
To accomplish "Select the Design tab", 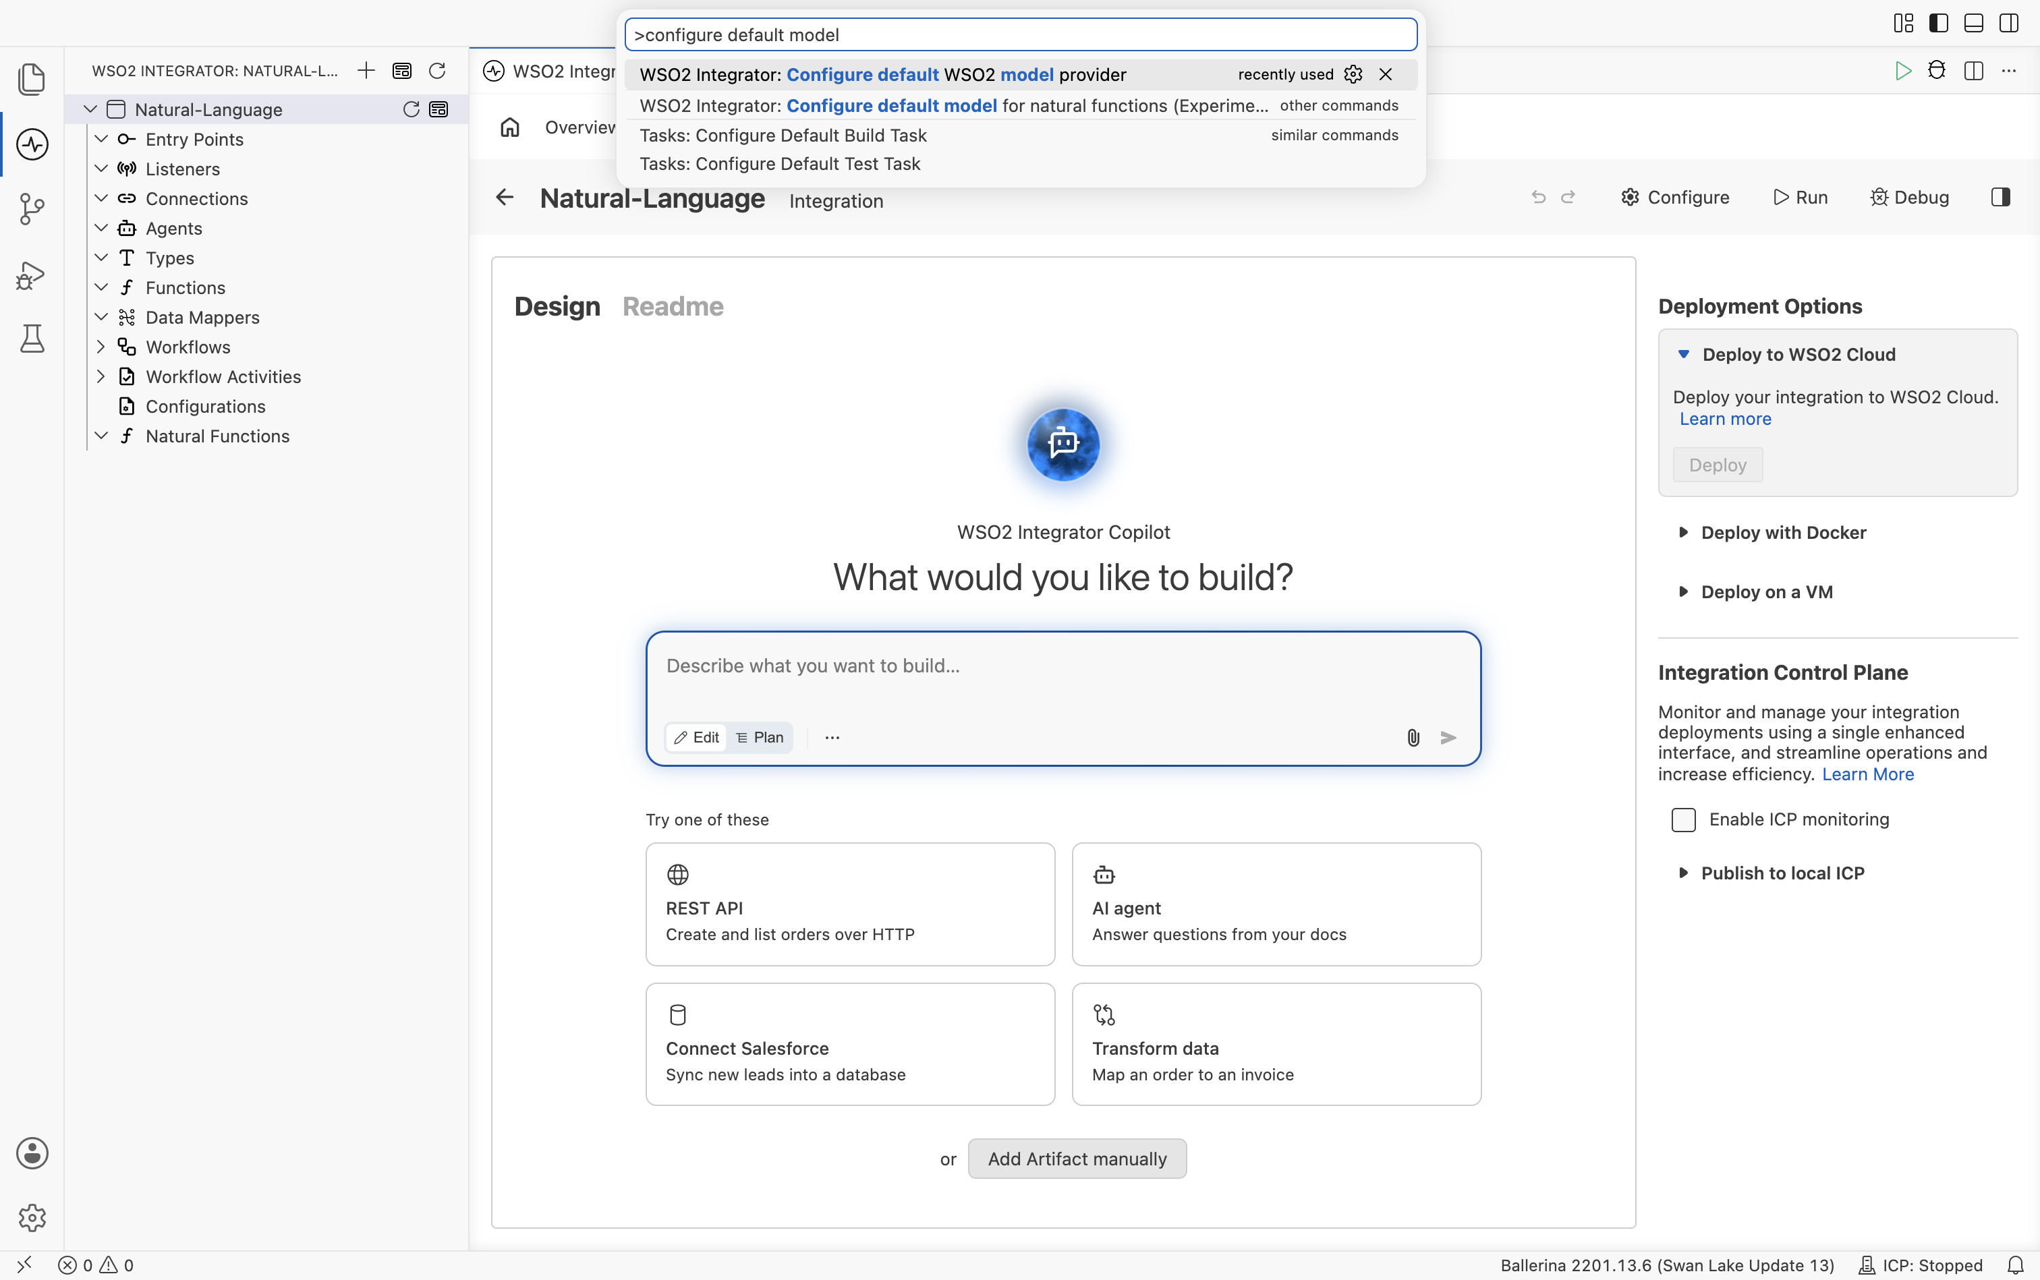I will pos(557,306).
